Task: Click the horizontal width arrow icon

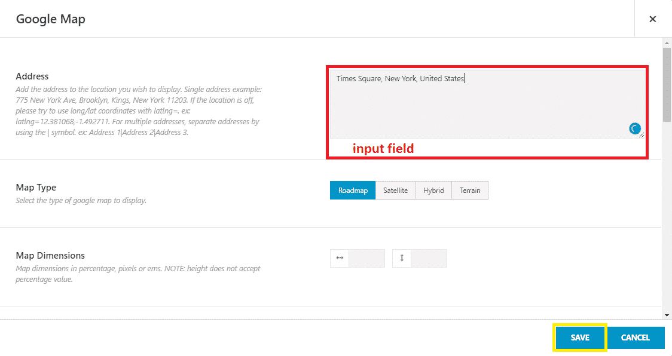Action: [340, 258]
